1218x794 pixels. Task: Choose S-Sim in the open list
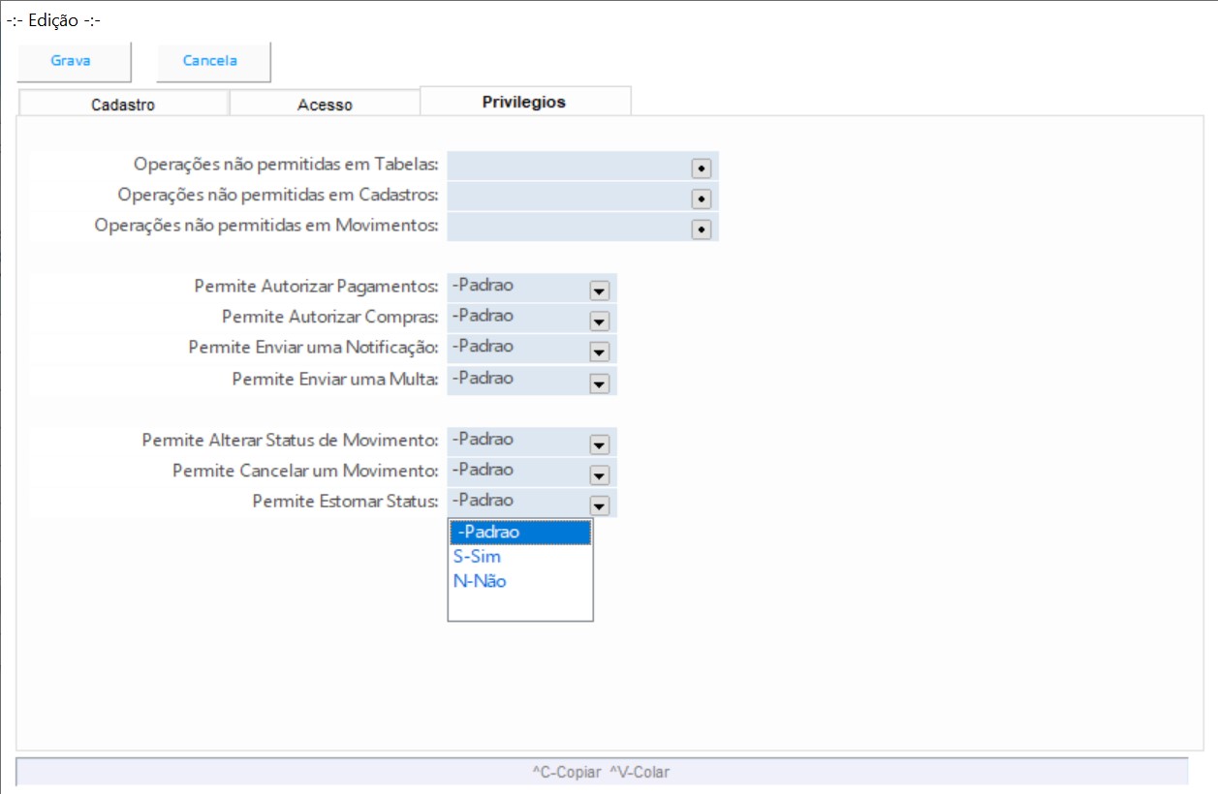tap(477, 557)
